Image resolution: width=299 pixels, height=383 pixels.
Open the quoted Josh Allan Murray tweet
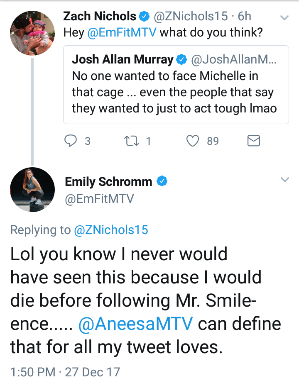click(176, 85)
